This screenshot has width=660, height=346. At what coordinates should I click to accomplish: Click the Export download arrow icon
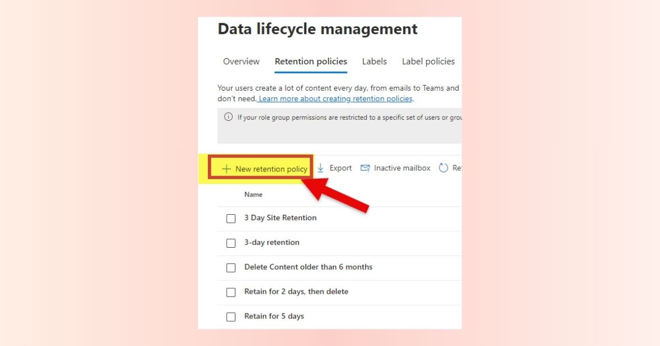321,168
